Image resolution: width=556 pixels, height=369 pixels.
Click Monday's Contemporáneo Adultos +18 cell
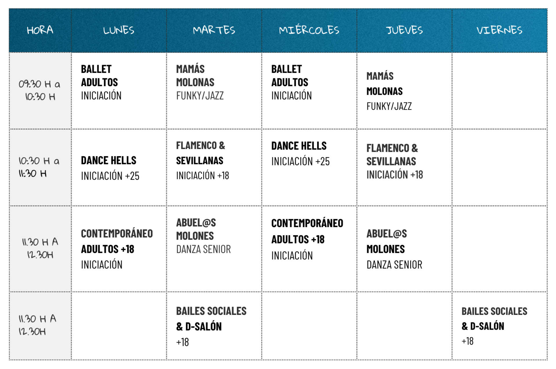(117, 249)
